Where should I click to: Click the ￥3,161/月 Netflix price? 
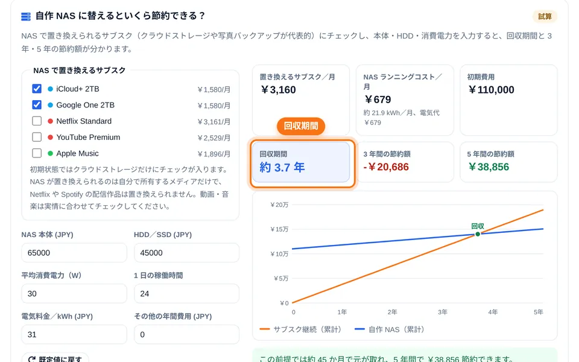tap(214, 122)
